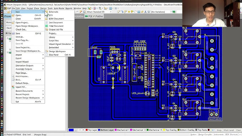
Task: Open the No Variations dropdown
Action: [x=171, y=12]
